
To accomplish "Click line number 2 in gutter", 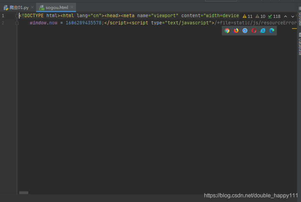I will (x=3, y=23).
